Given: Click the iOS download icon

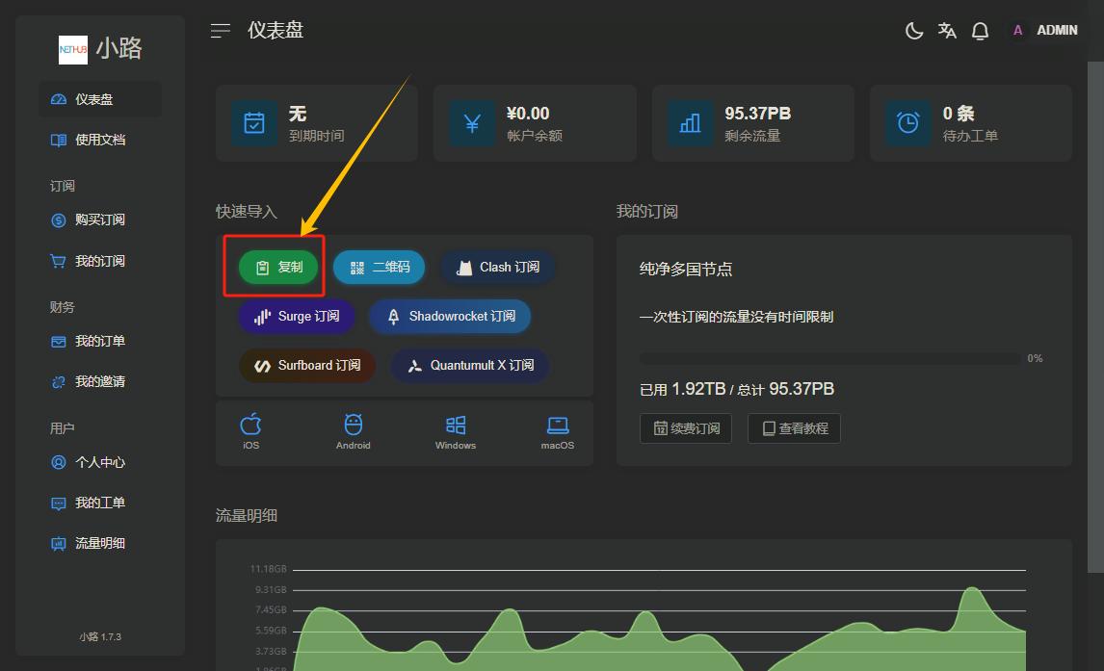Looking at the screenshot, I should [x=250, y=431].
